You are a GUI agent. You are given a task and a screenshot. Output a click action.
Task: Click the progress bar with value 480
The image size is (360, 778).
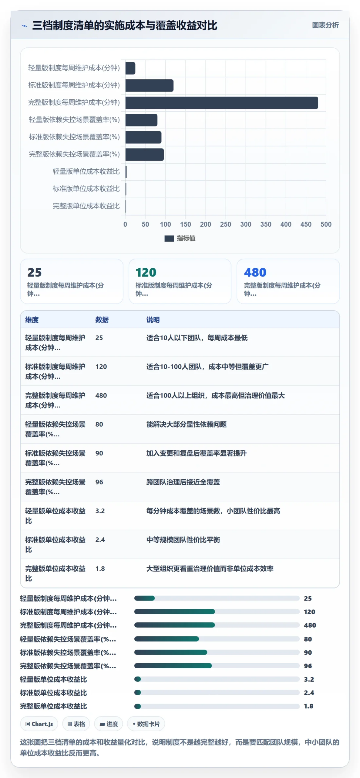click(x=217, y=625)
